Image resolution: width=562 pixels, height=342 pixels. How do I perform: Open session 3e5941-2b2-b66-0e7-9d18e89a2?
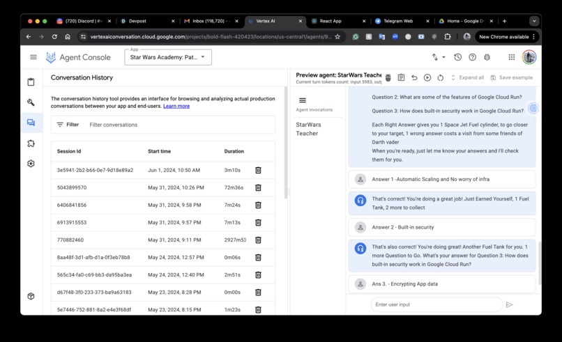point(163,170)
